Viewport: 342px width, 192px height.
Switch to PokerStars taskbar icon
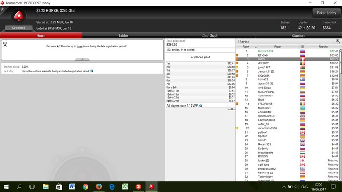coord(151,187)
